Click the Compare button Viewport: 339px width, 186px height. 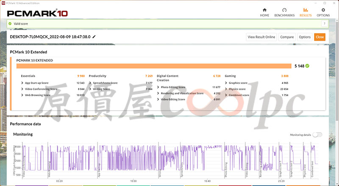click(287, 37)
